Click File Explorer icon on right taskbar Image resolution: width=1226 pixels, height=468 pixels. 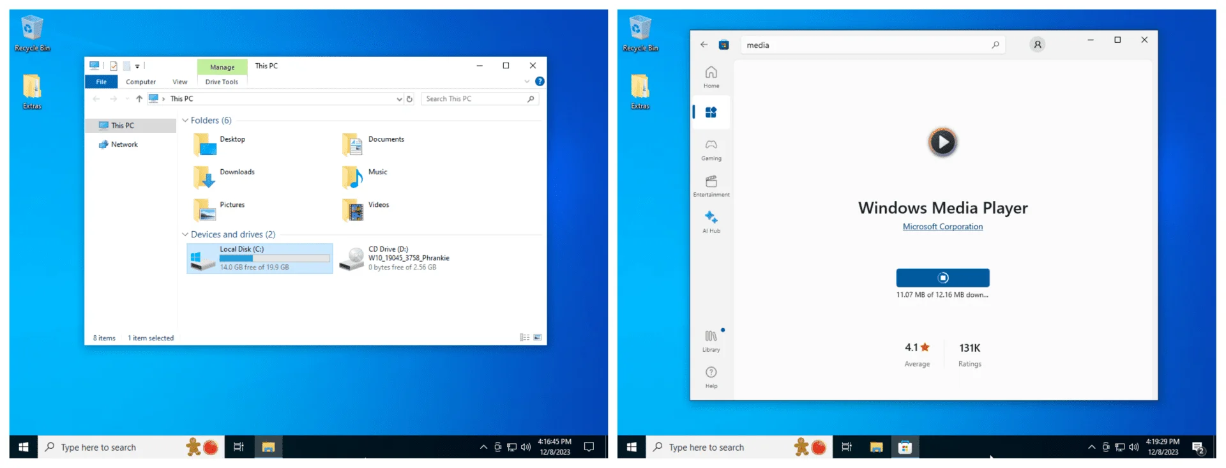(876, 447)
